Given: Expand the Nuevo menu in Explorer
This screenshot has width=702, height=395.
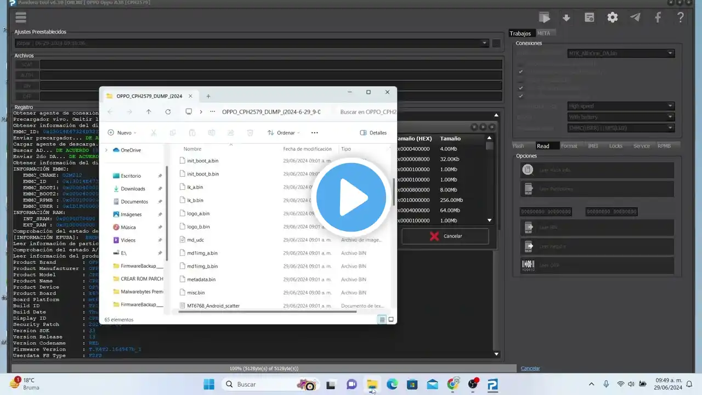Looking at the screenshot, I should pos(122,133).
